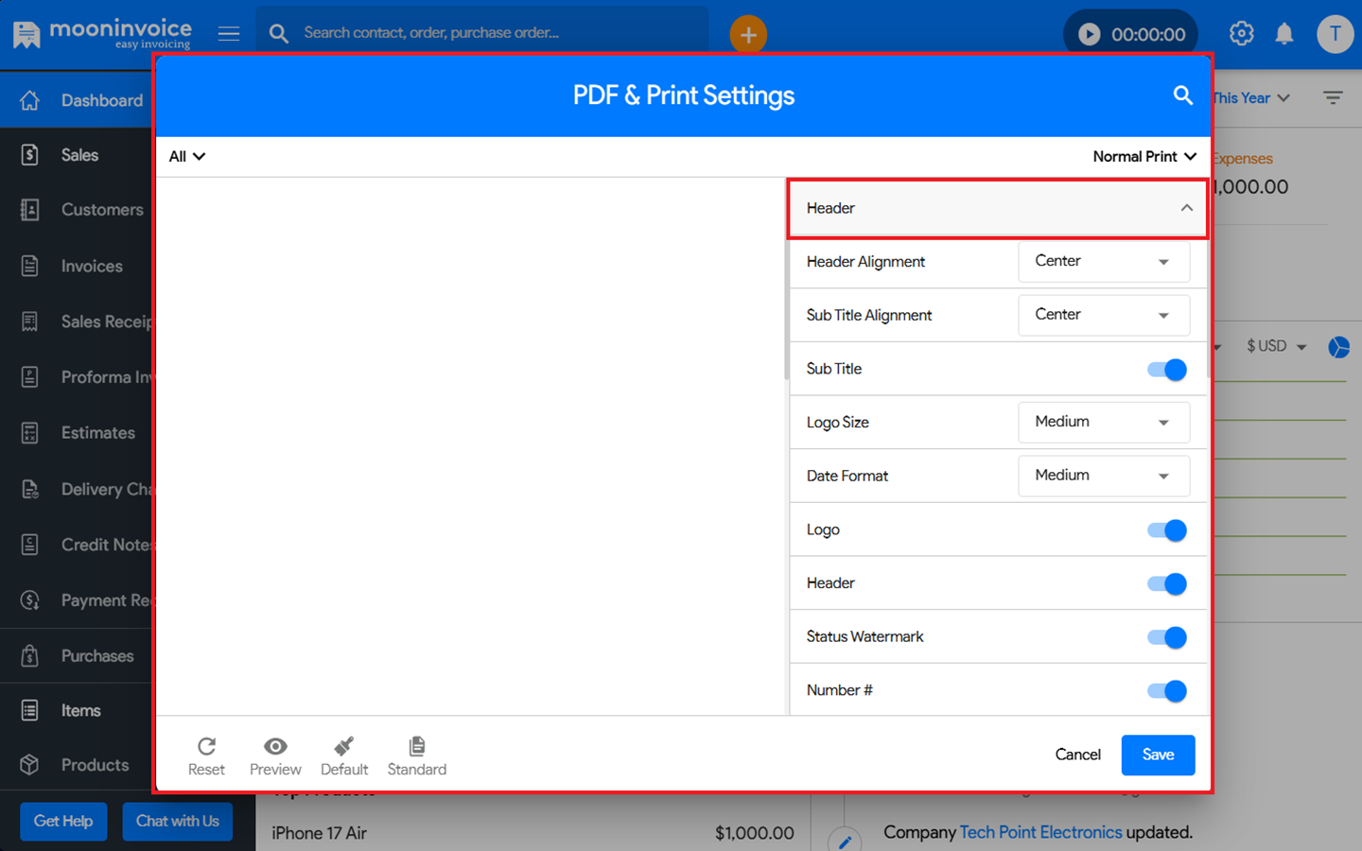Open Preview with the eye icon
The height and width of the screenshot is (851, 1362).
(x=275, y=747)
